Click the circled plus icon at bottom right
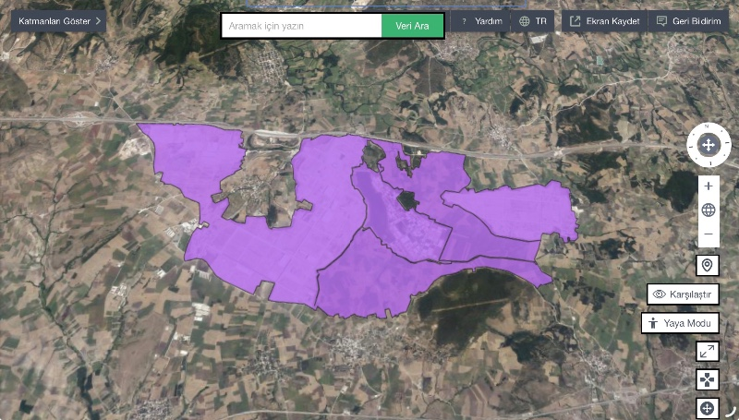The image size is (739, 420). 708,408
